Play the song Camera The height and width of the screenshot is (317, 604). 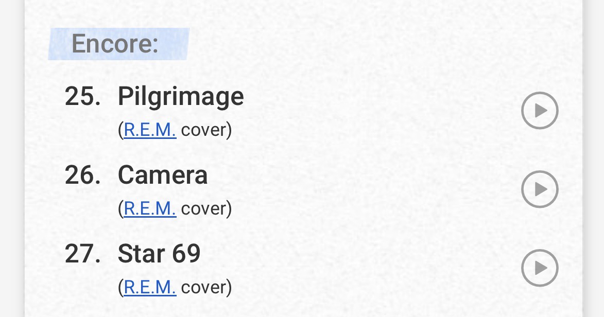coord(540,189)
